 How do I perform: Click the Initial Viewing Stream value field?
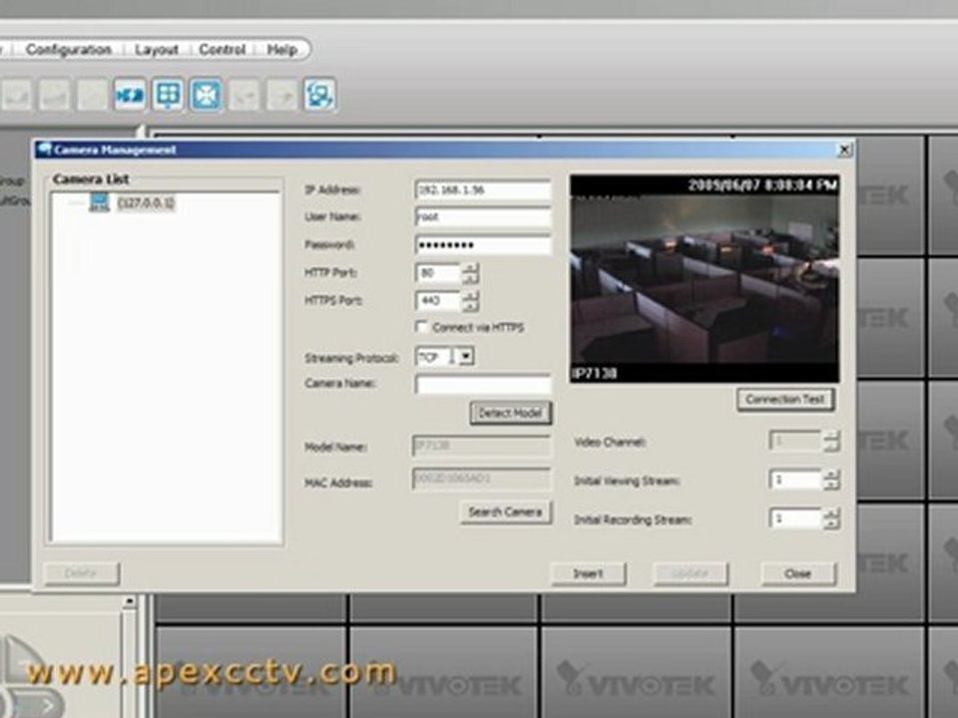(x=795, y=480)
